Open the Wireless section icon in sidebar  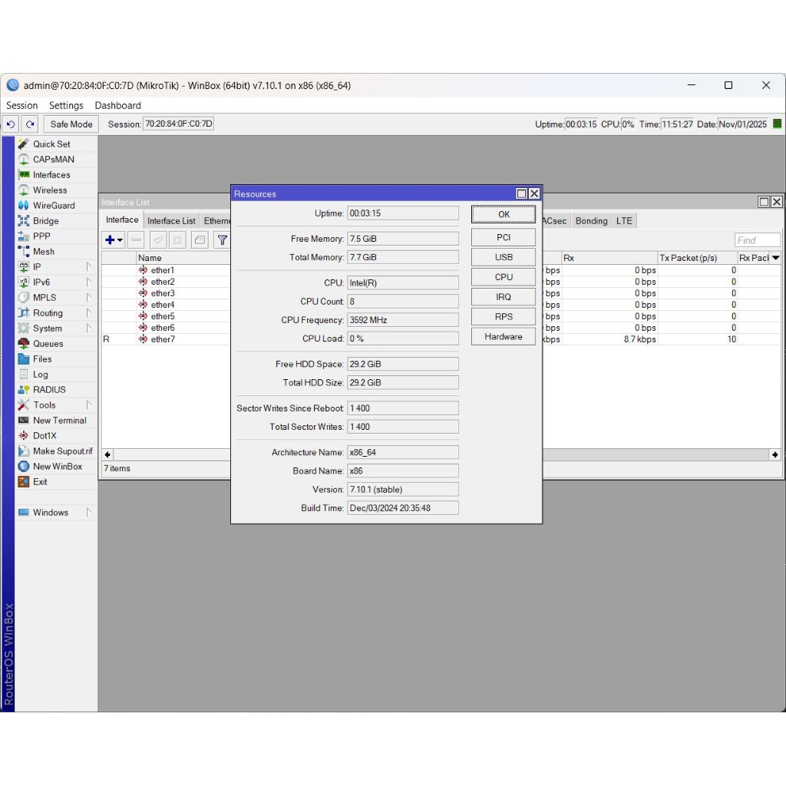pyautogui.click(x=25, y=190)
